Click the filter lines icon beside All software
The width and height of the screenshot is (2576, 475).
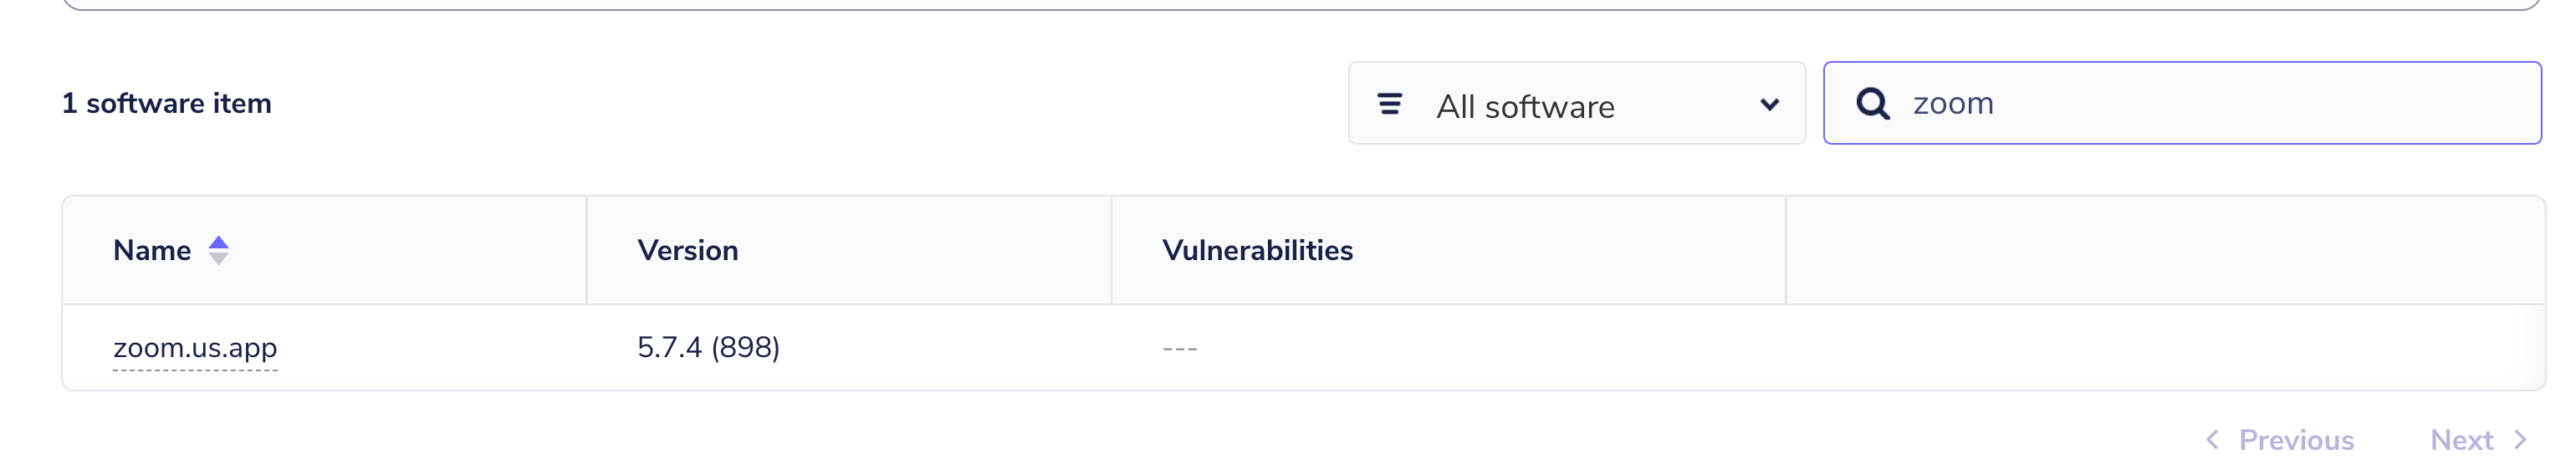(1389, 104)
